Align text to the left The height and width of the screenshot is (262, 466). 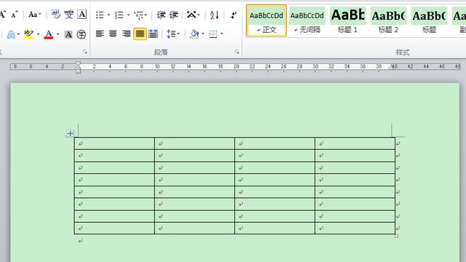coord(100,34)
